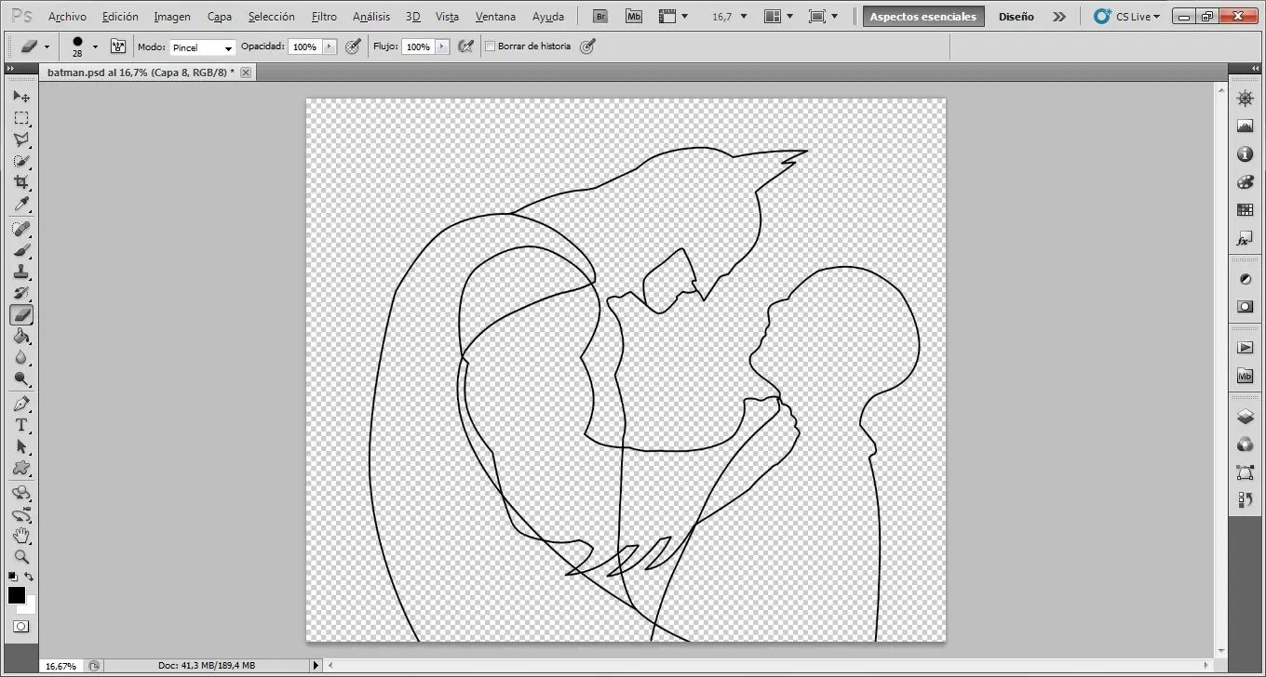Select the Quick Selection tool
Screen dimensions: 1266x677
tap(22, 161)
